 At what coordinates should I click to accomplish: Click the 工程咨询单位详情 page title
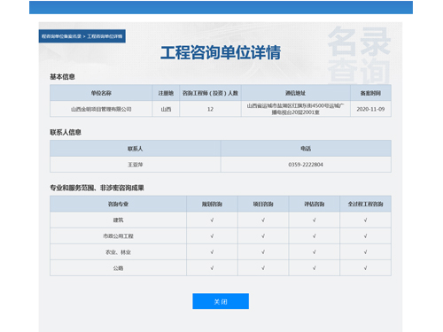point(221,53)
